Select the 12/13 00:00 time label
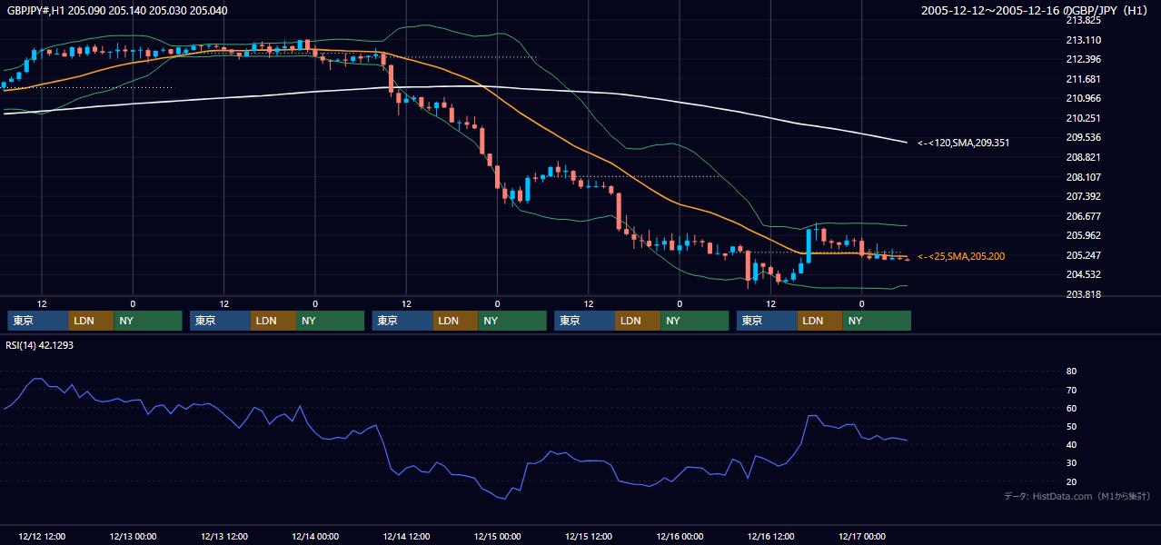The image size is (1161, 545). (133, 536)
